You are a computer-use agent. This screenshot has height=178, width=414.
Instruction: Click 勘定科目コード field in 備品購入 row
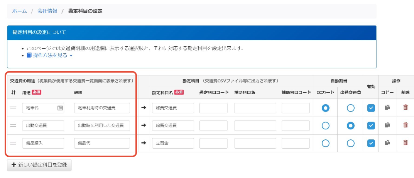tap(213, 143)
